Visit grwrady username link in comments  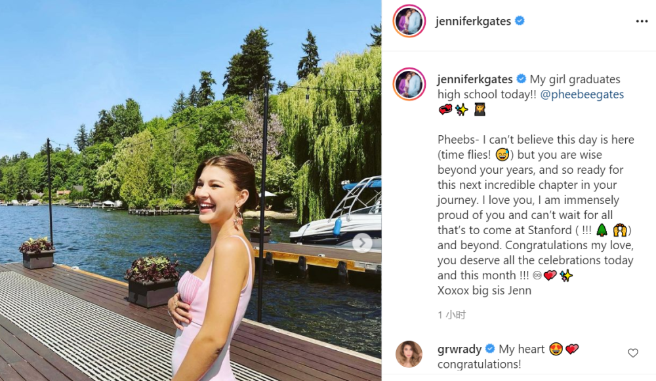pos(459,350)
